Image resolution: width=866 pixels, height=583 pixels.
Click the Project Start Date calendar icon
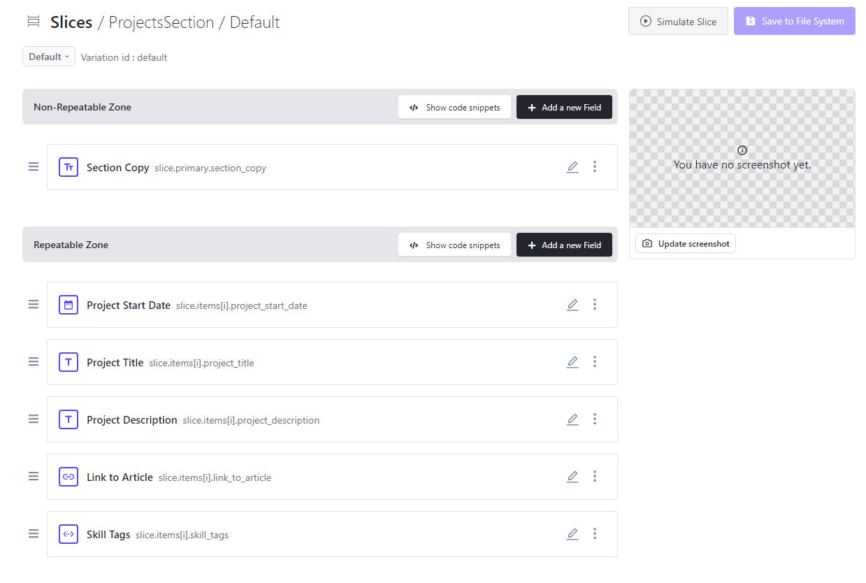coord(68,305)
